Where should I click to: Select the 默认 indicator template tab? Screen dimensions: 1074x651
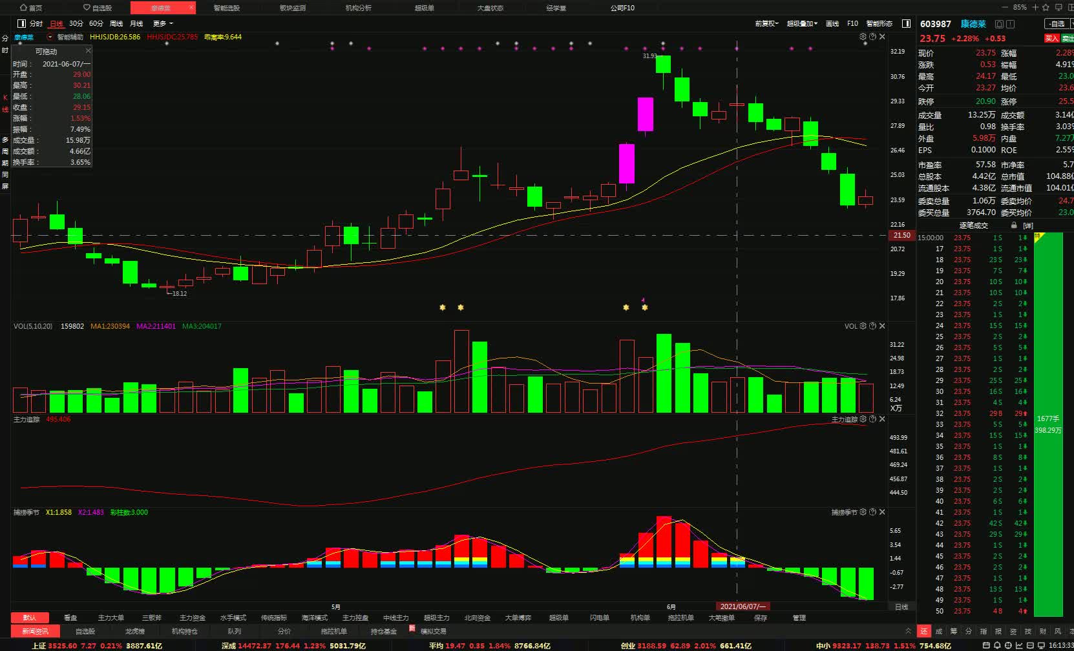click(x=29, y=618)
